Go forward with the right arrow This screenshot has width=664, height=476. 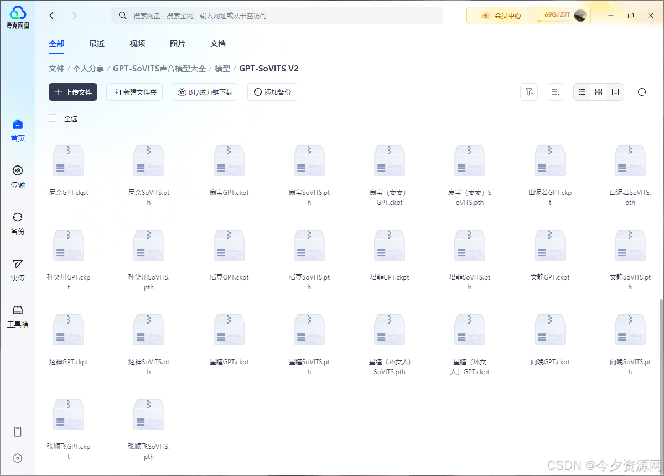click(75, 15)
